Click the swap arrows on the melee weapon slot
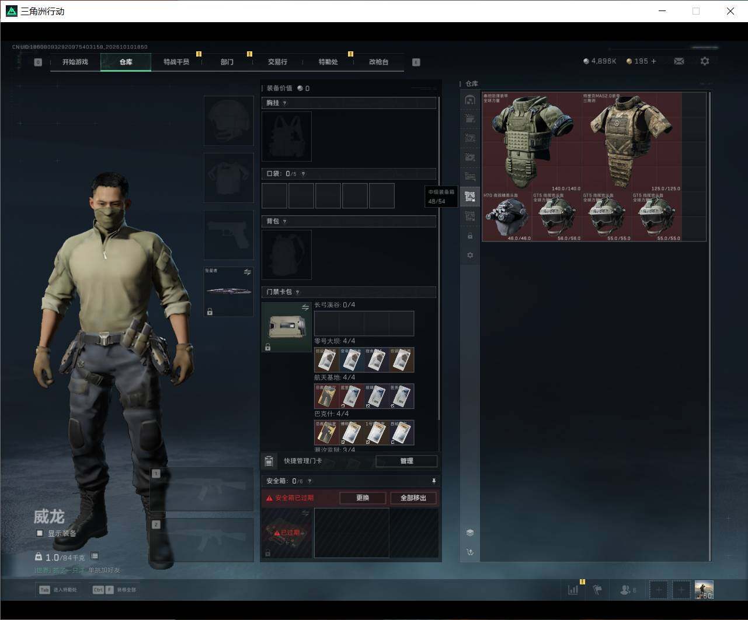This screenshot has height=620, width=748. [247, 272]
